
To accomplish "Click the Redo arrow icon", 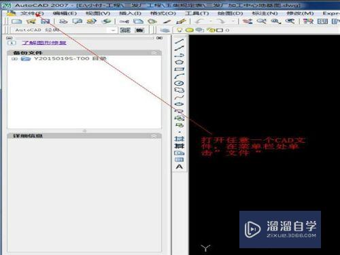I will 221,22.
